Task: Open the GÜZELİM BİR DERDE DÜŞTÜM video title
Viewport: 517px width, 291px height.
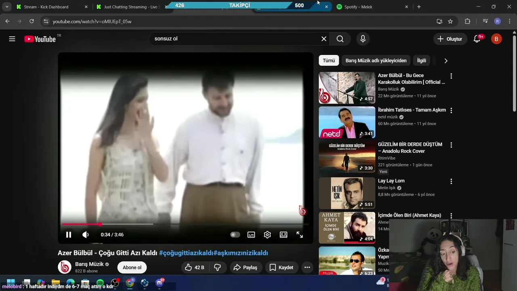Action: click(410, 148)
